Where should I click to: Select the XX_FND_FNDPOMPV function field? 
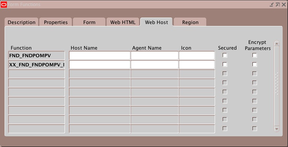click(37, 65)
